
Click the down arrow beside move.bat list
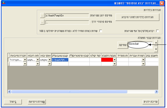click(x=156, y=49)
